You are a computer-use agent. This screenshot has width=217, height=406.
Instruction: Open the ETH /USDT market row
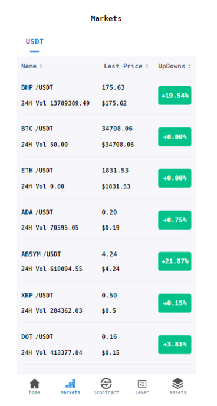coord(106,178)
